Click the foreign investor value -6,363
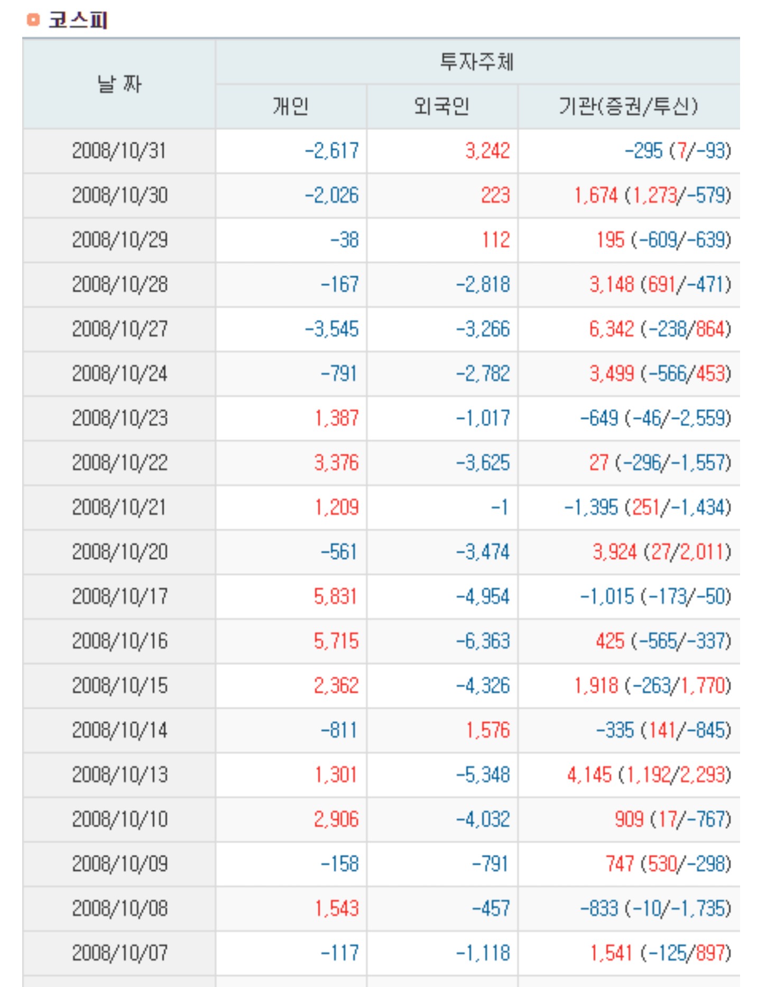 tap(483, 641)
